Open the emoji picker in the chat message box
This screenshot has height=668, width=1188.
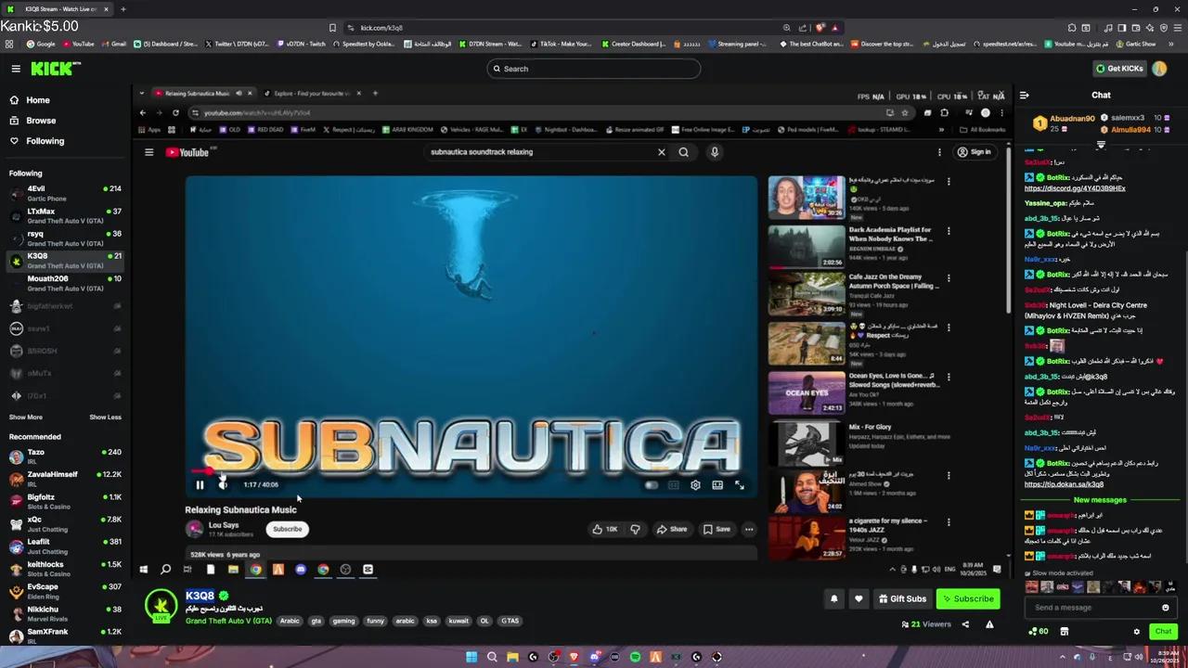point(1165,607)
